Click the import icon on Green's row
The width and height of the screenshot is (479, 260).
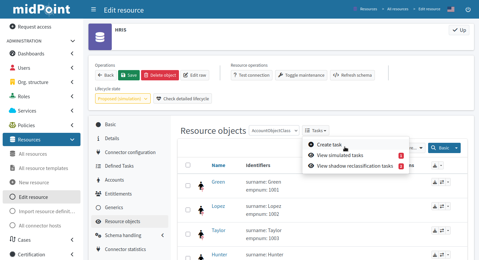pos(435,182)
